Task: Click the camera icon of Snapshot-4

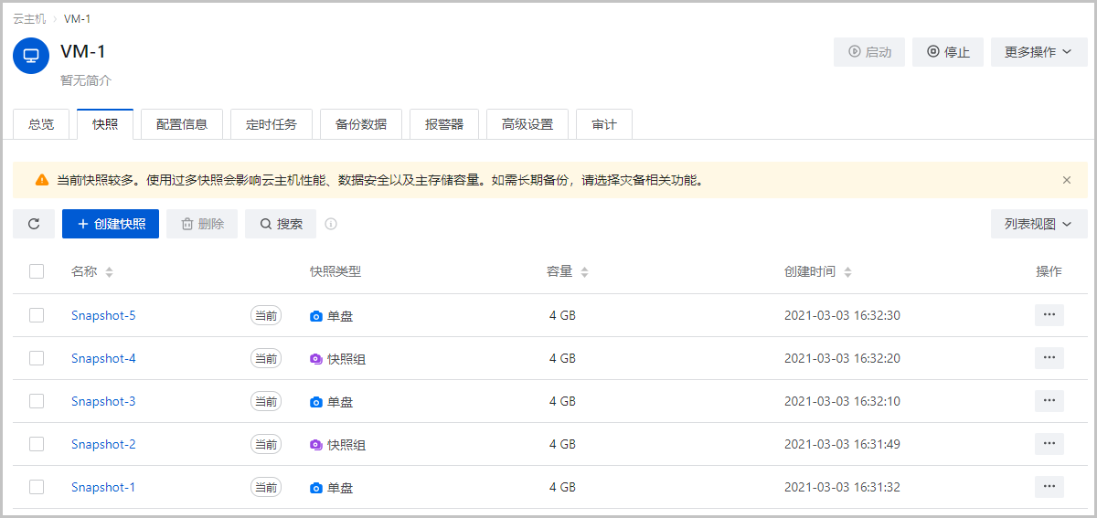Action: 316,359
